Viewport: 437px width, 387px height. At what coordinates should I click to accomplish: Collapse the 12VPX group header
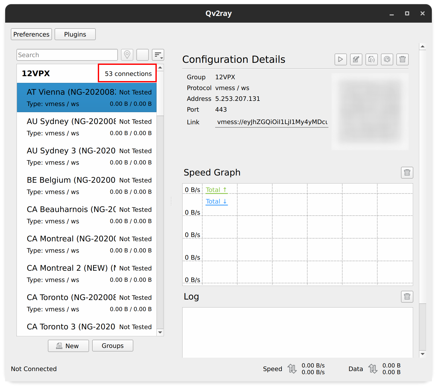tap(36, 73)
